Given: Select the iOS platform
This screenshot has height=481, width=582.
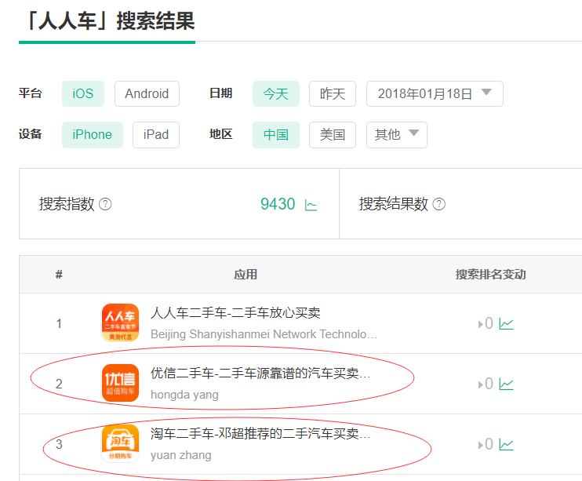Looking at the screenshot, I should point(83,93).
